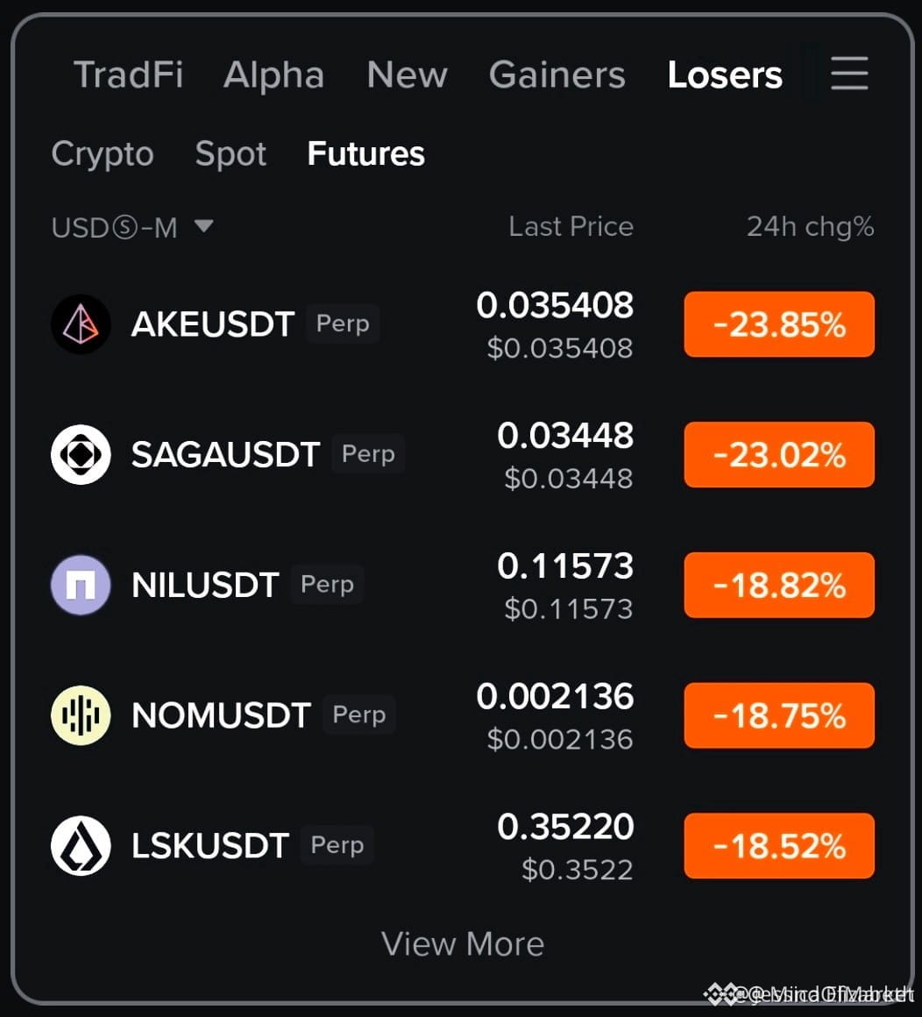Select the Crypto sub-tab
The height and width of the screenshot is (1017, 922).
[103, 154]
